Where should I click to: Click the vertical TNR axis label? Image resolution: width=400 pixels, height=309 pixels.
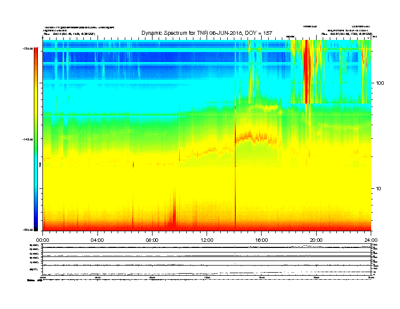coord(40,165)
